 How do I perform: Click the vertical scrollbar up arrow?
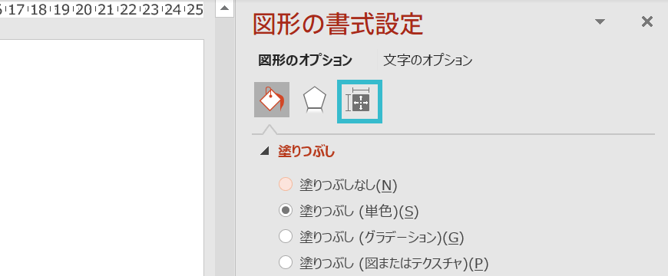click(225, 8)
